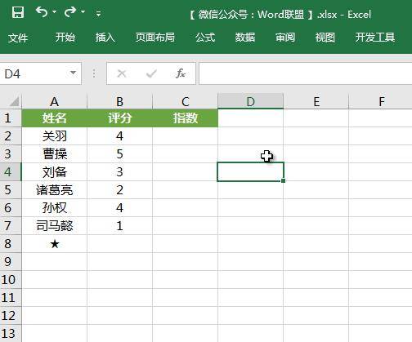The height and width of the screenshot is (342, 412).
Task: Select row 13 header
Action: point(11,333)
